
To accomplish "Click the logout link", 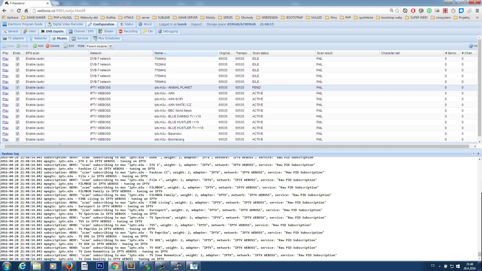I will pos(196,24).
